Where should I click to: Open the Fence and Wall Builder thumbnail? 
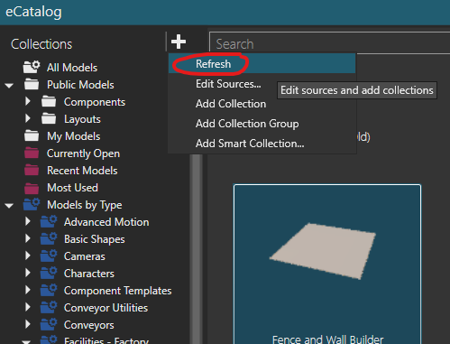327,265
